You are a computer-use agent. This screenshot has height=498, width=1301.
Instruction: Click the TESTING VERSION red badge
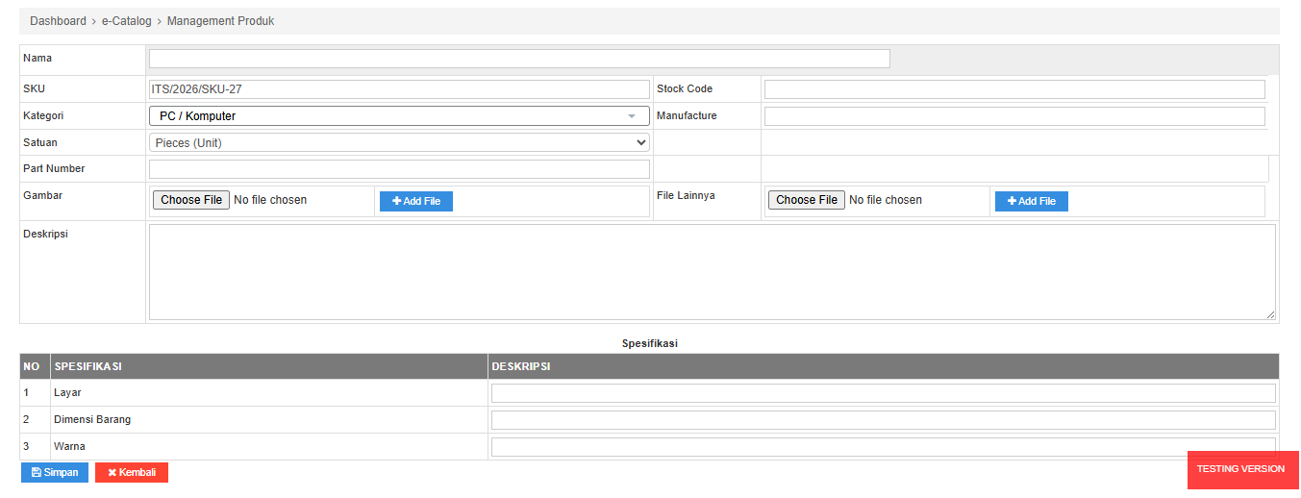[x=1240, y=469]
